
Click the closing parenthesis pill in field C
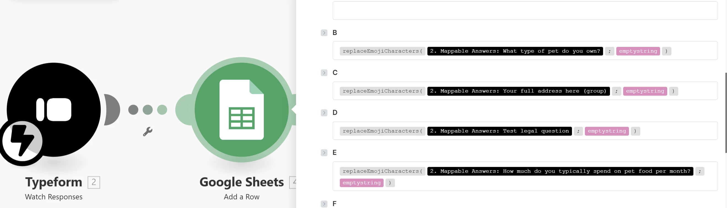(x=674, y=91)
